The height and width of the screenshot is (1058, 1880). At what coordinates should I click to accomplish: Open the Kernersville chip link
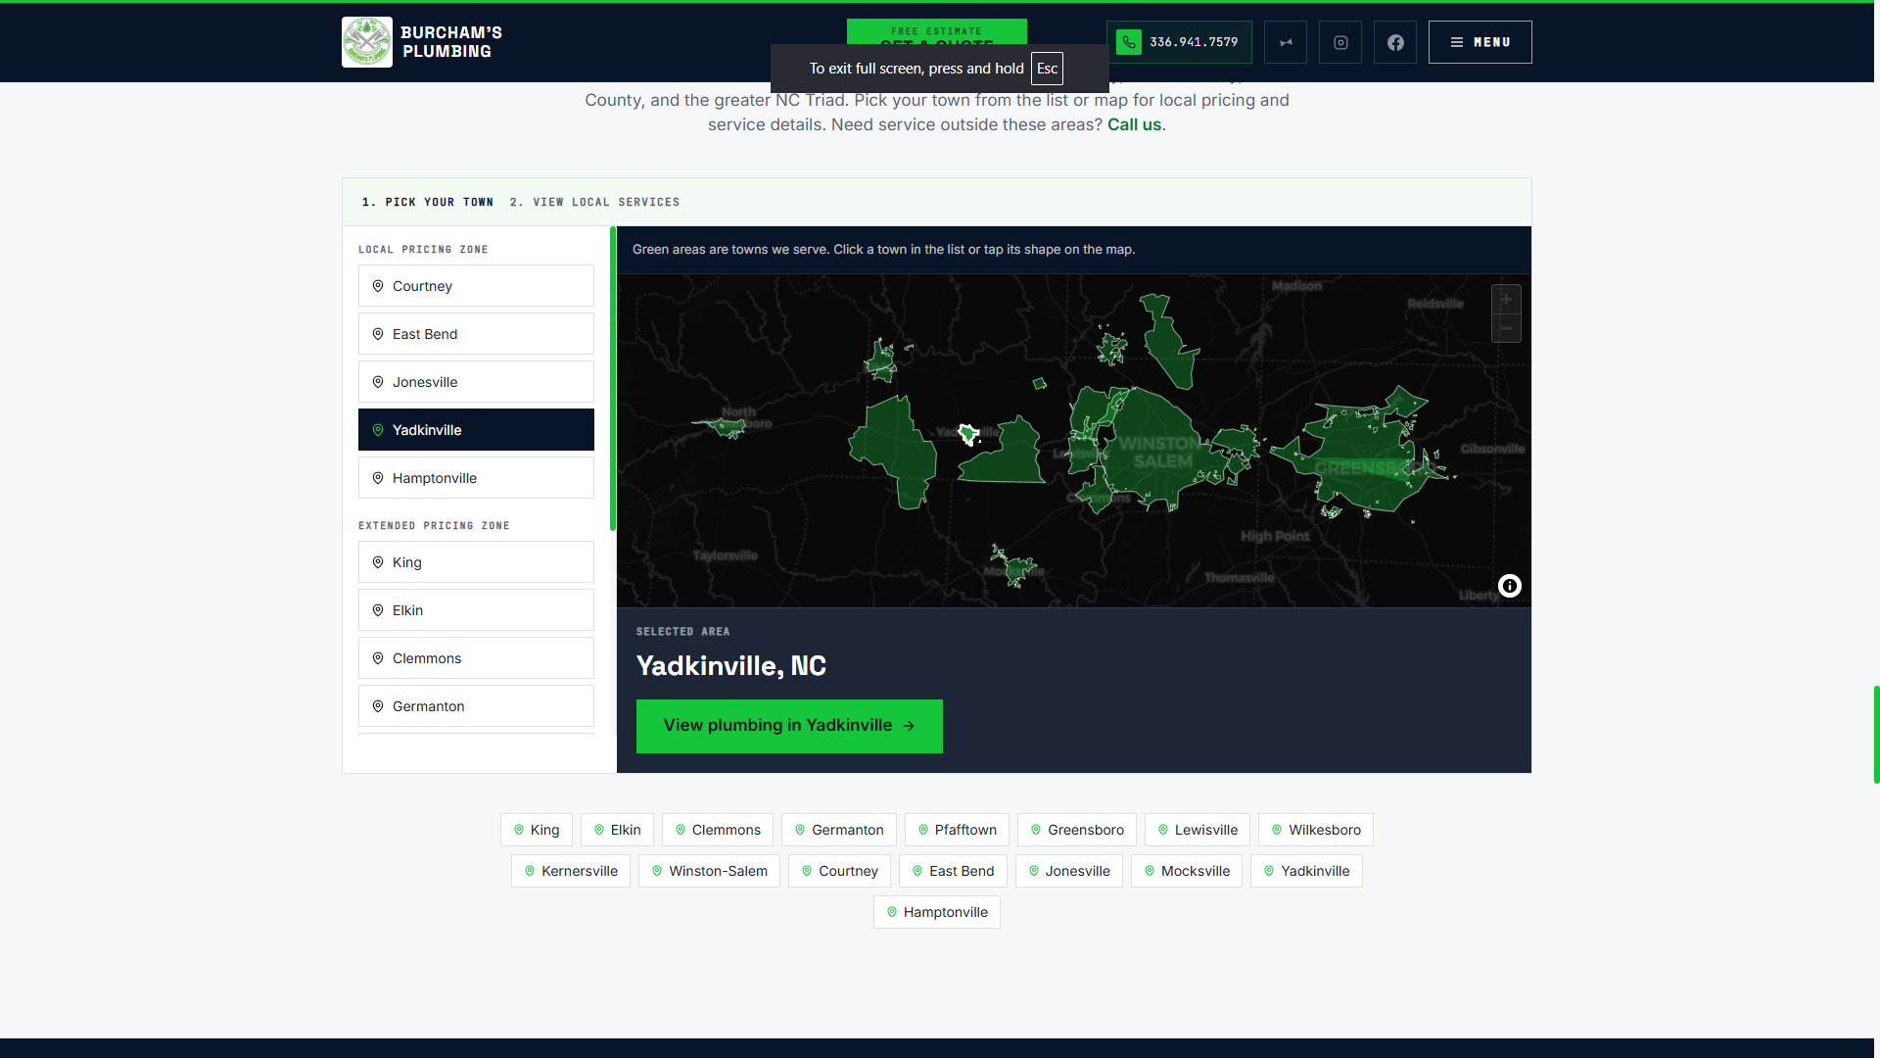pyautogui.click(x=571, y=871)
